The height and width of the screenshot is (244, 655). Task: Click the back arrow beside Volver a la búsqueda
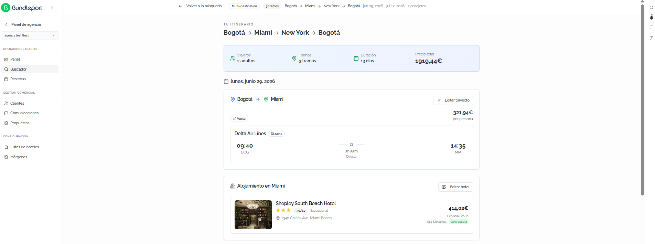coord(180,6)
